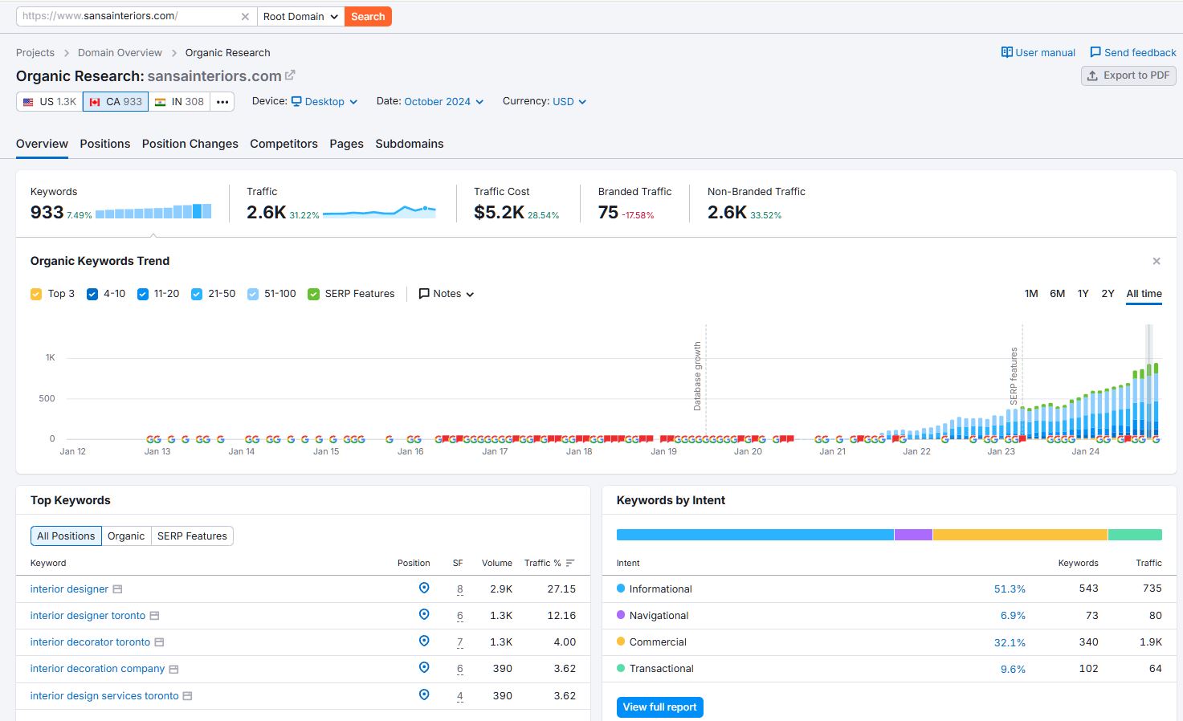The height and width of the screenshot is (721, 1183).
Task: Select the India flag database icon
Action: click(x=160, y=102)
